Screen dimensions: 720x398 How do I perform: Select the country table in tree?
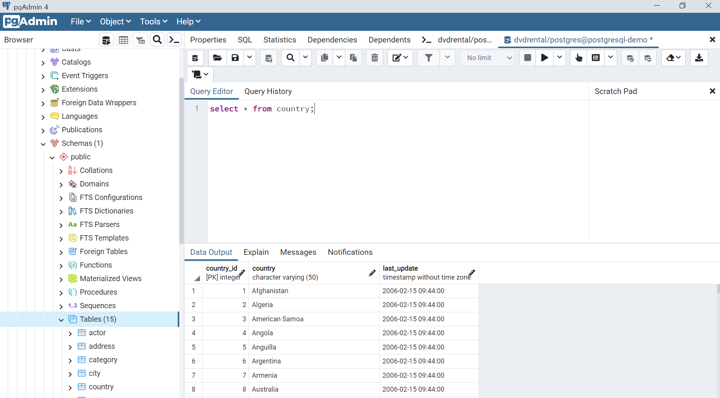tap(101, 387)
